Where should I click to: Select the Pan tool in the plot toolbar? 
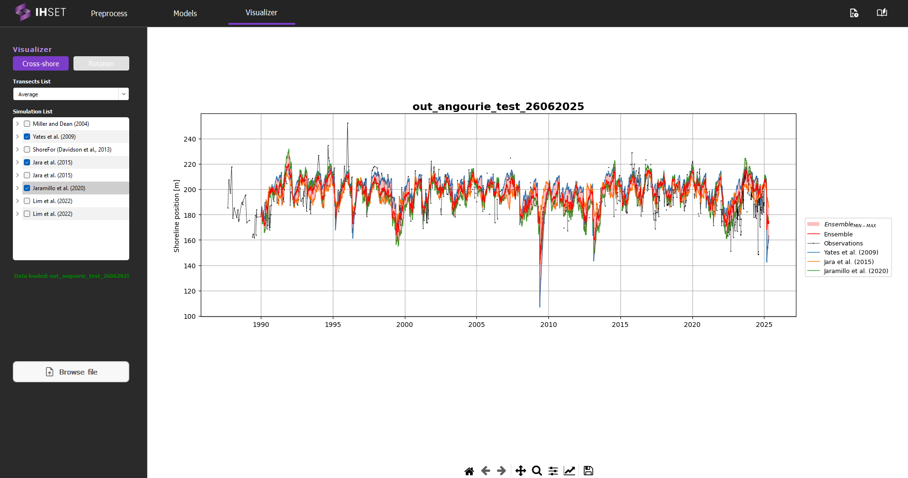521,470
